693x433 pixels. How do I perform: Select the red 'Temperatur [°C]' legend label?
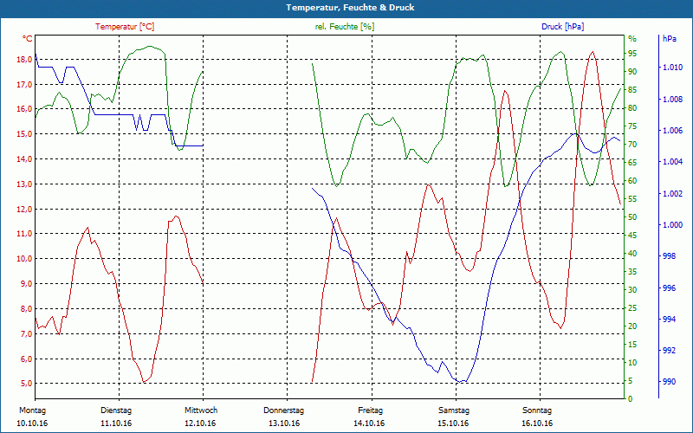tap(125, 27)
